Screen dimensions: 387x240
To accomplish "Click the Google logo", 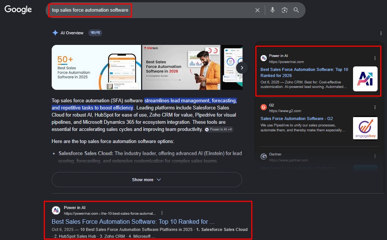I will point(18,9).
